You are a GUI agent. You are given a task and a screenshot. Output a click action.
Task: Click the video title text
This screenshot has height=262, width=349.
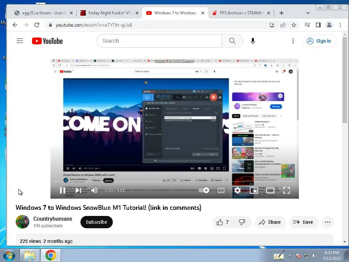(x=108, y=208)
